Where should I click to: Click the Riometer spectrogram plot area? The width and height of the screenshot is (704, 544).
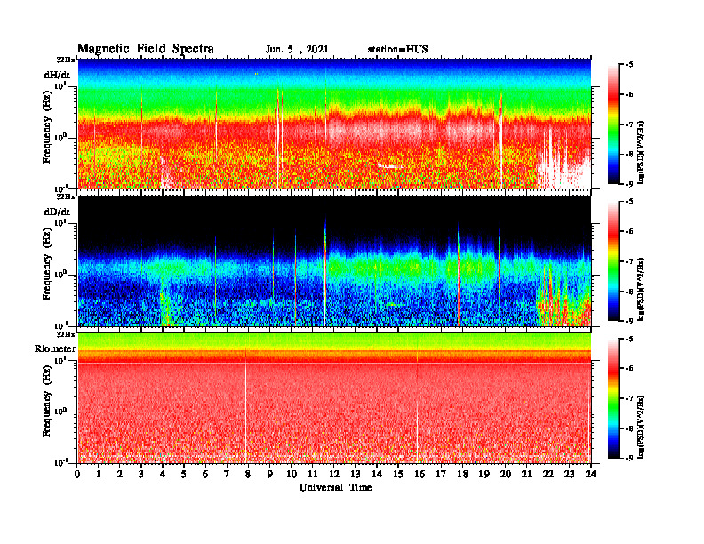(334, 398)
